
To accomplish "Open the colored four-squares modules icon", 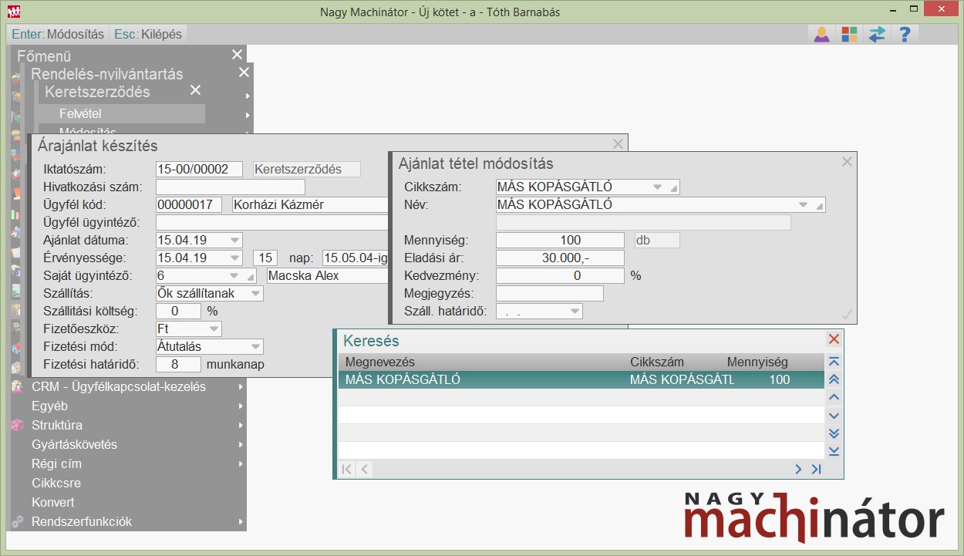I will tap(849, 35).
